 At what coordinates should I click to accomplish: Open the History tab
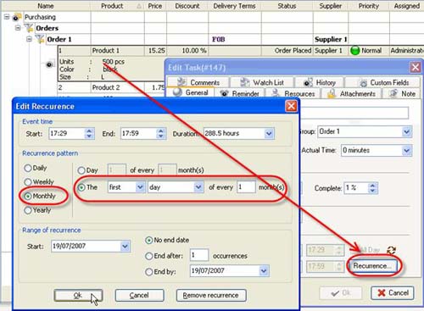pyautogui.click(x=320, y=82)
